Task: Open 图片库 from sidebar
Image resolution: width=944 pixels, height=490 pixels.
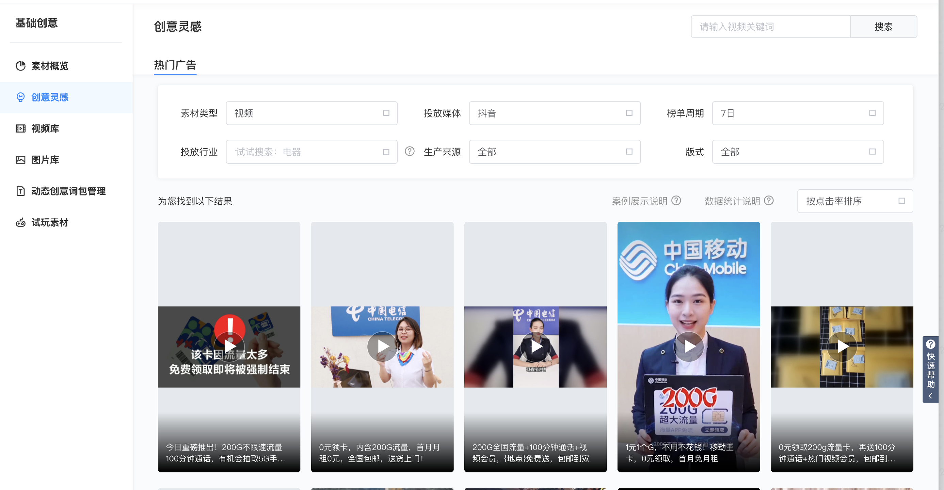Action: 45,160
